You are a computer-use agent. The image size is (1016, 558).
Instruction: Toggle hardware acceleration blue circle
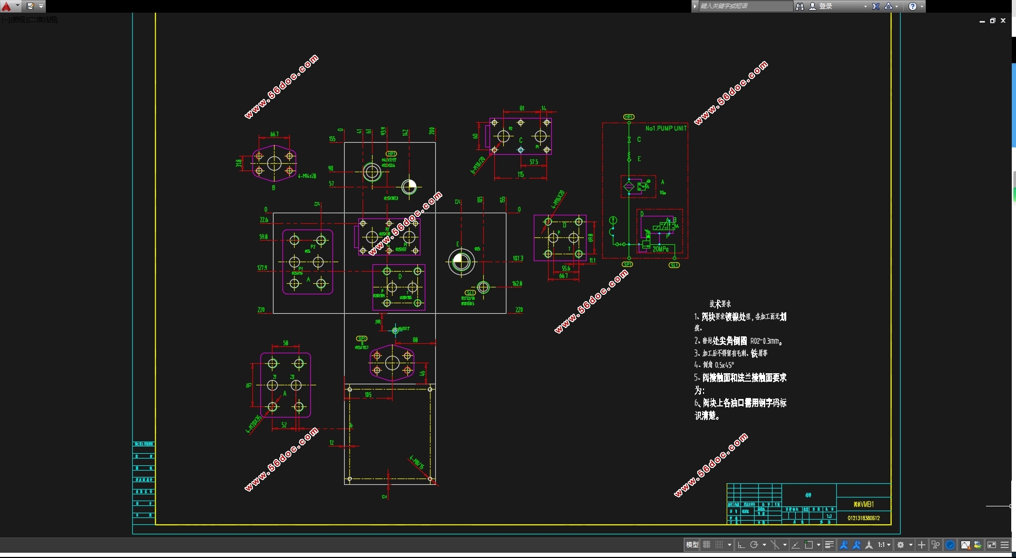coord(950,545)
